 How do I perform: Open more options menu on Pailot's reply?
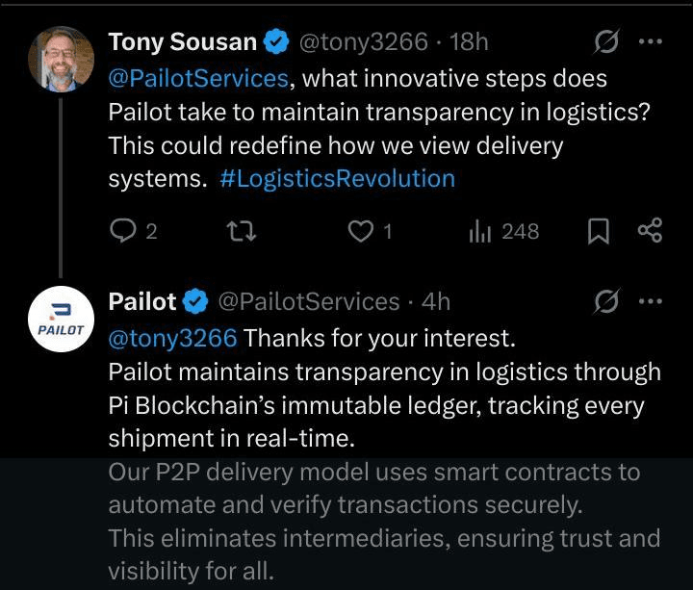coord(652,302)
